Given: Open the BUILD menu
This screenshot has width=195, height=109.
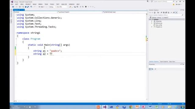Looking at the screenshot, I should (34, 4).
